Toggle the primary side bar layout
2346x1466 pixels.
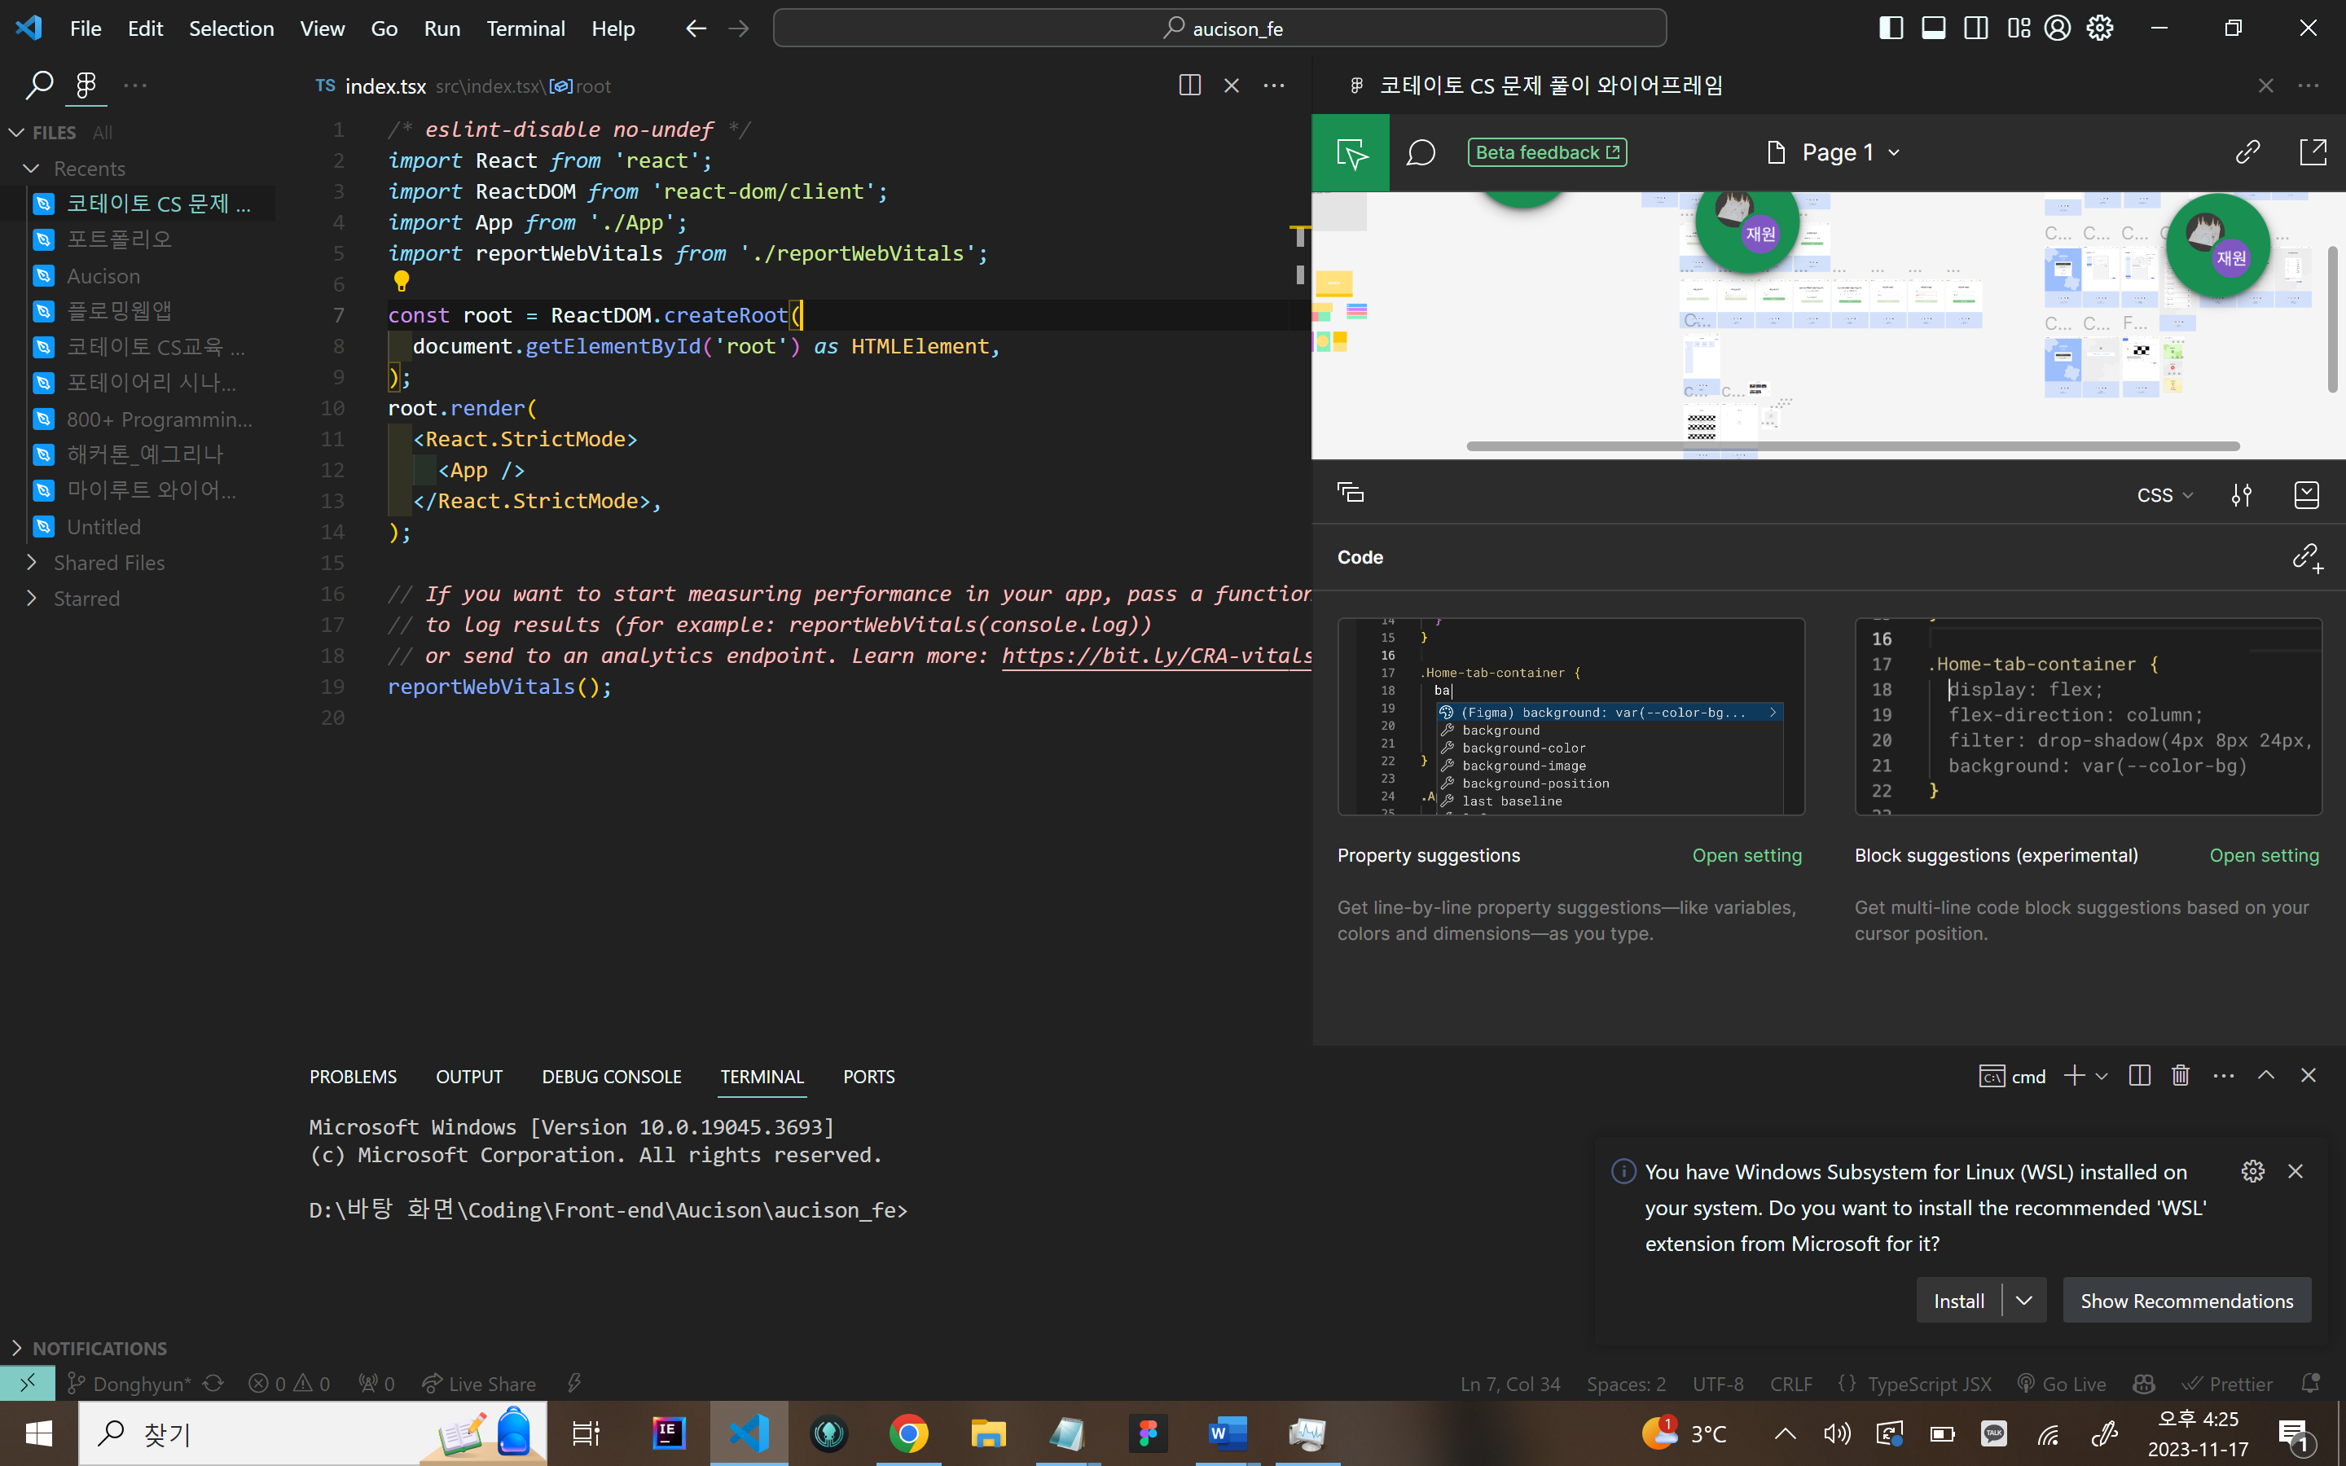[1891, 29]
